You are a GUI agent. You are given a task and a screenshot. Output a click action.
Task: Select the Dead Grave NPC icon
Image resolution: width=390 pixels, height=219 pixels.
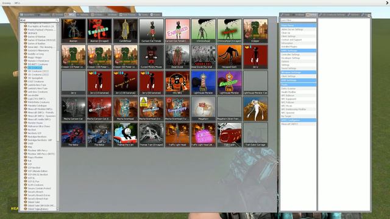coord(177,57)
